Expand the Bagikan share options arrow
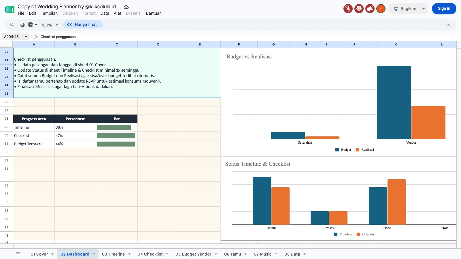 pos(424,9)
